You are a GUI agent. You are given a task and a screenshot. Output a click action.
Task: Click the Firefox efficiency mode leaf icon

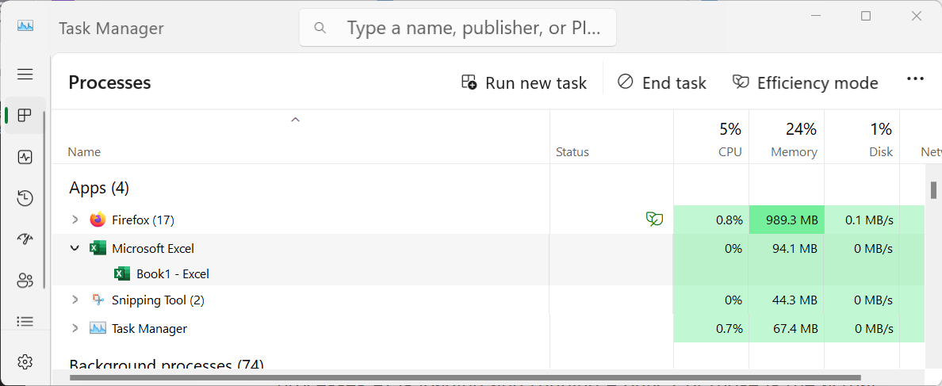pyautogui.click(x=654, y=220)
